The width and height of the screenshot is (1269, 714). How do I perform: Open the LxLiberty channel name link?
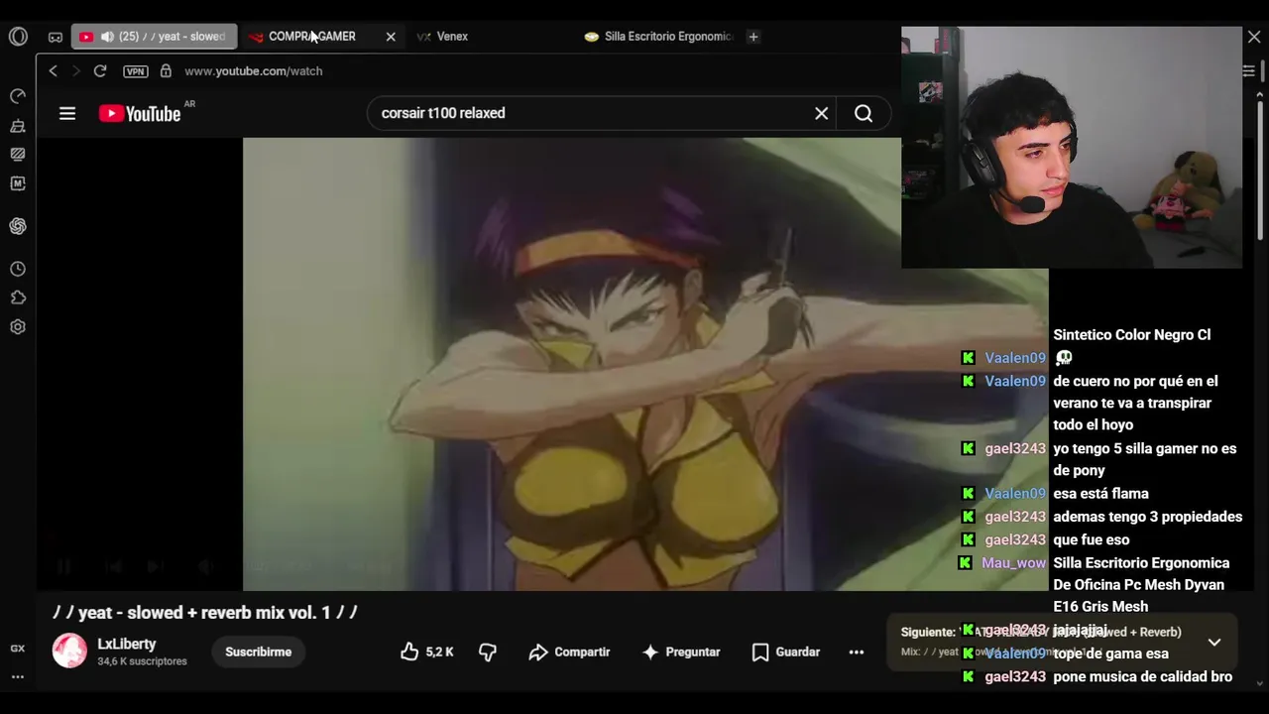point(127,644)
